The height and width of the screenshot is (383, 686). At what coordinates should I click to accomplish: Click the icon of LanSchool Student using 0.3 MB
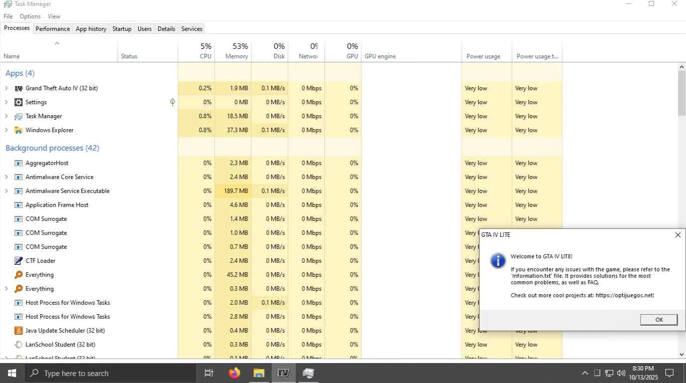click(18, 345)
